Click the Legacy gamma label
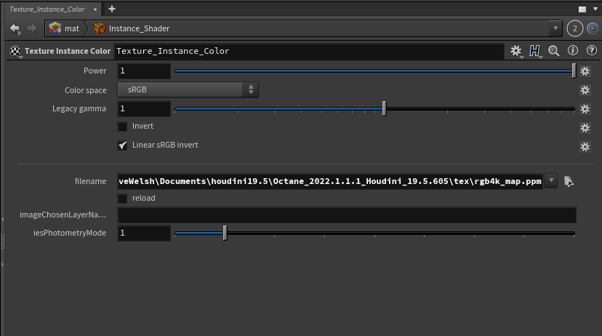The width and height of the screenshot is (602, 336). [79, 108]
